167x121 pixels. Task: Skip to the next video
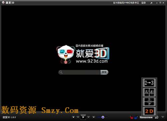coord(89,117)
